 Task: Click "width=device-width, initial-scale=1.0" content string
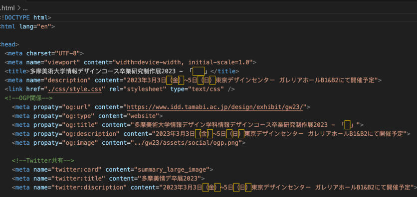point(182,62)
